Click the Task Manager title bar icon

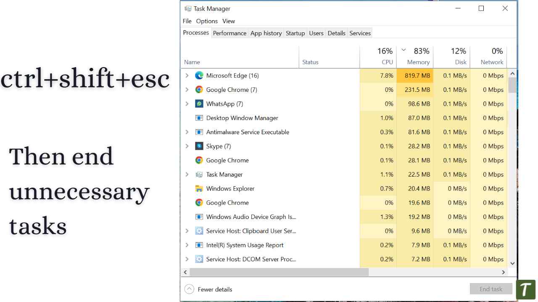point(188,8)
